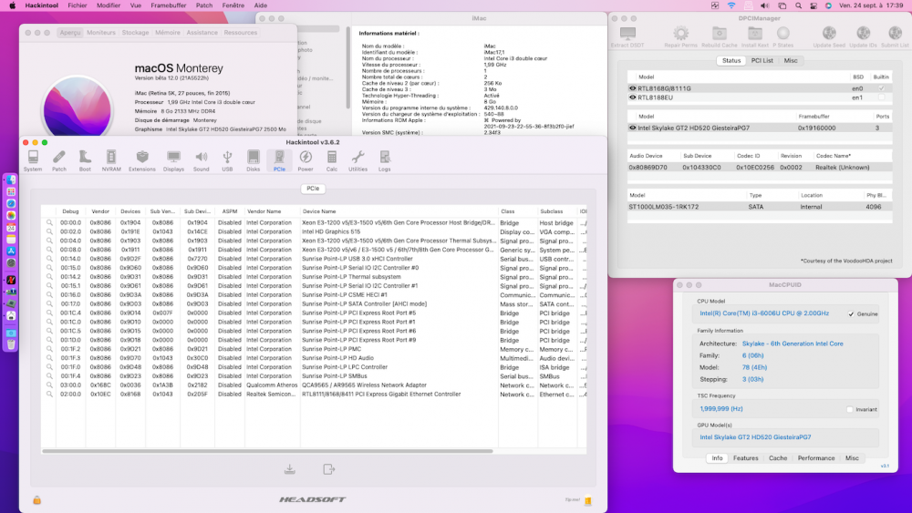Toggle the Invariant checkbox in MacCPUID
The image size is (912, 513).
pos(850,410)
